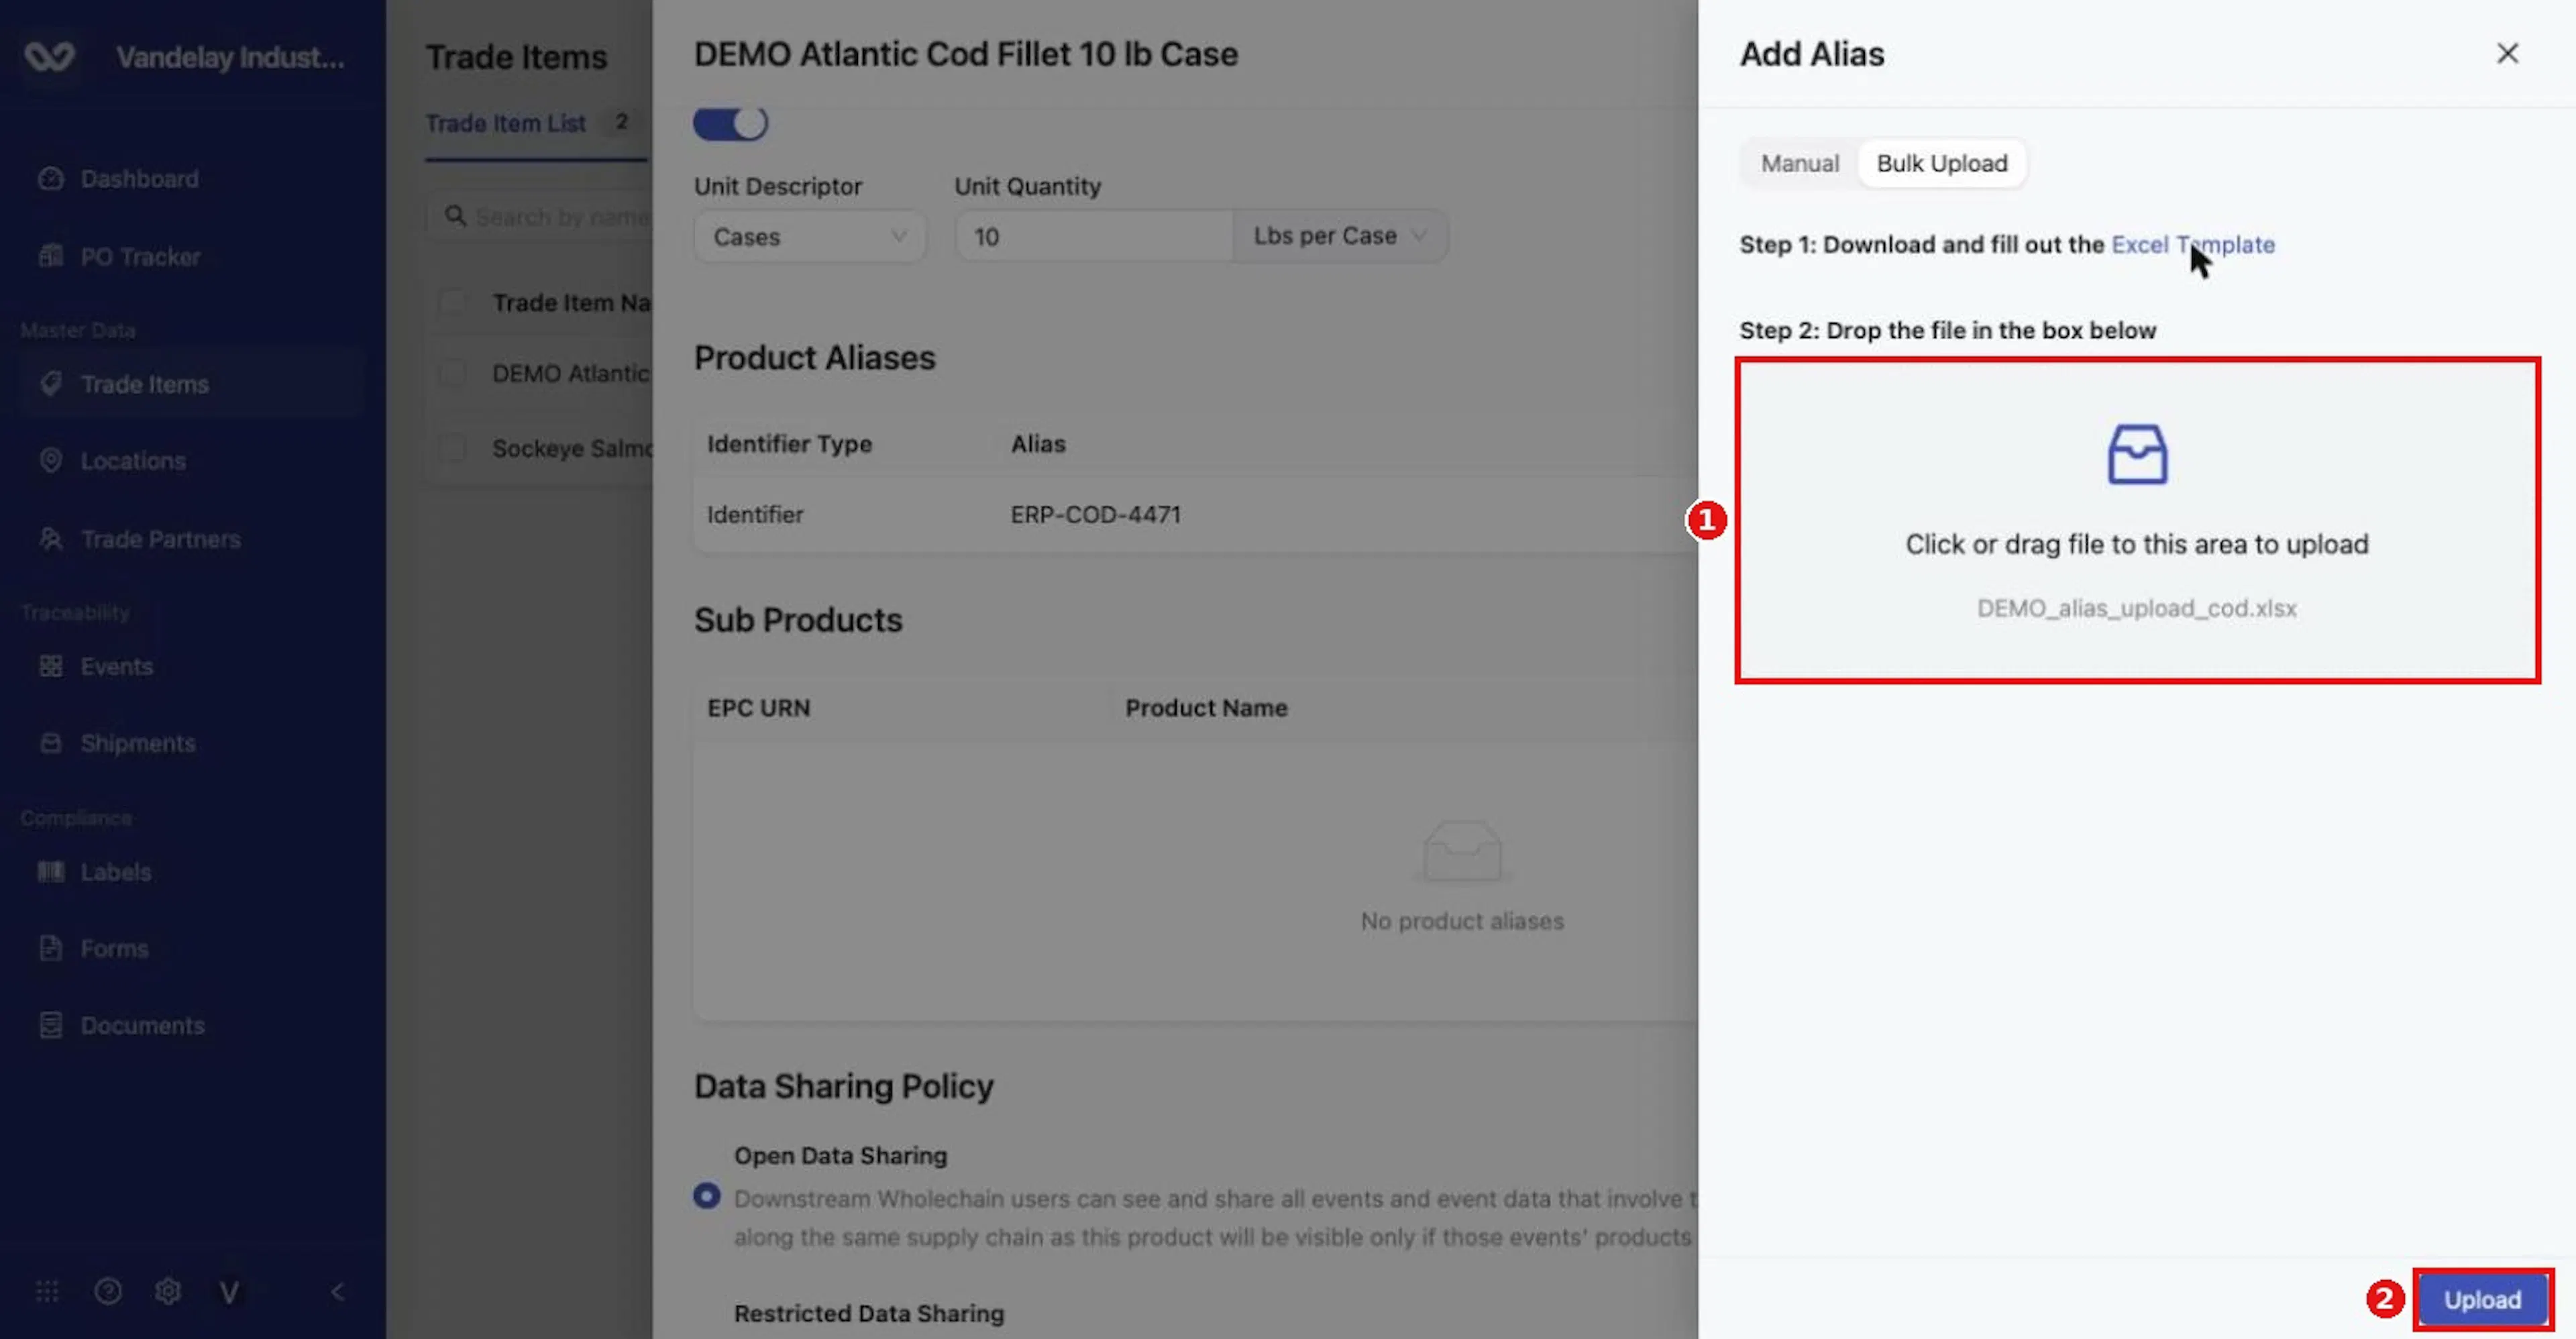Click Vandelay Industries organization name
2576x1339 pixels.
point(230,58)
